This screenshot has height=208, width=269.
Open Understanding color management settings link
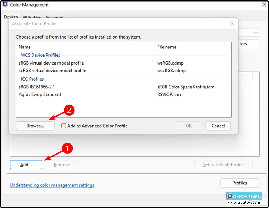pos(52,185)
